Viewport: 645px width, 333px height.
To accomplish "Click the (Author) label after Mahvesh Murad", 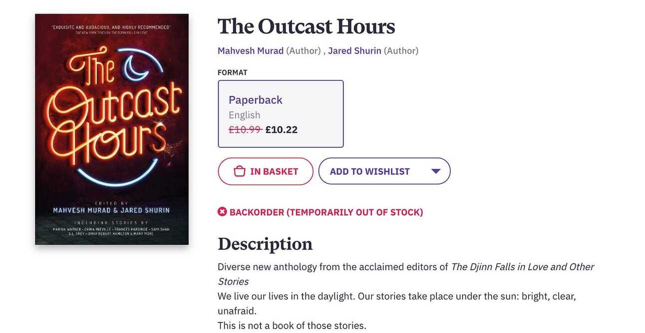I will point(304,50).
